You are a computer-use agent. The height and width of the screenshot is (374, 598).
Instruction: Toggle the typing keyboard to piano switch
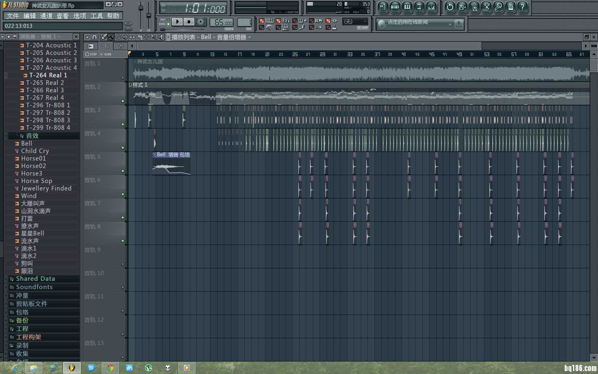pos(262,21)
